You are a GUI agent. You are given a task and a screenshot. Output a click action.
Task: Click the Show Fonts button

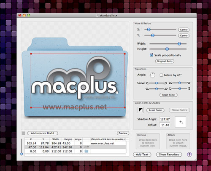point(179,110)
